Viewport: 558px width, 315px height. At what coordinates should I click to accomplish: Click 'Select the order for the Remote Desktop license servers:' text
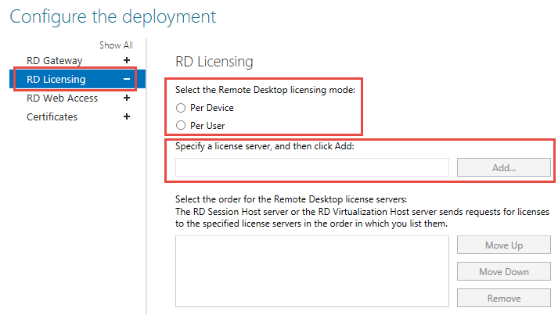pos(291,199)
